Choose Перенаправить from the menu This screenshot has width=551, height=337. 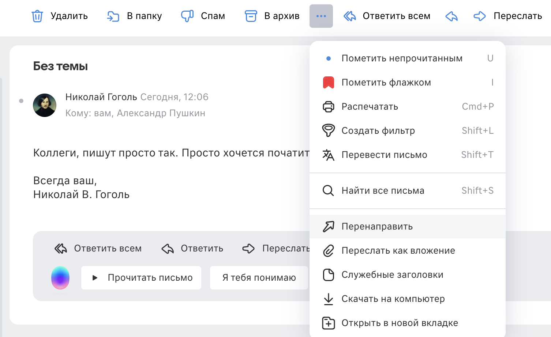point(408,227)
